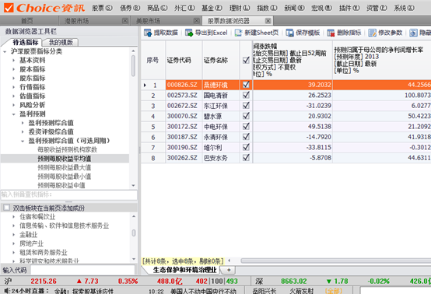431x294 pixels.
Task: Open the 宏观 menu
Action: [321, 8]
